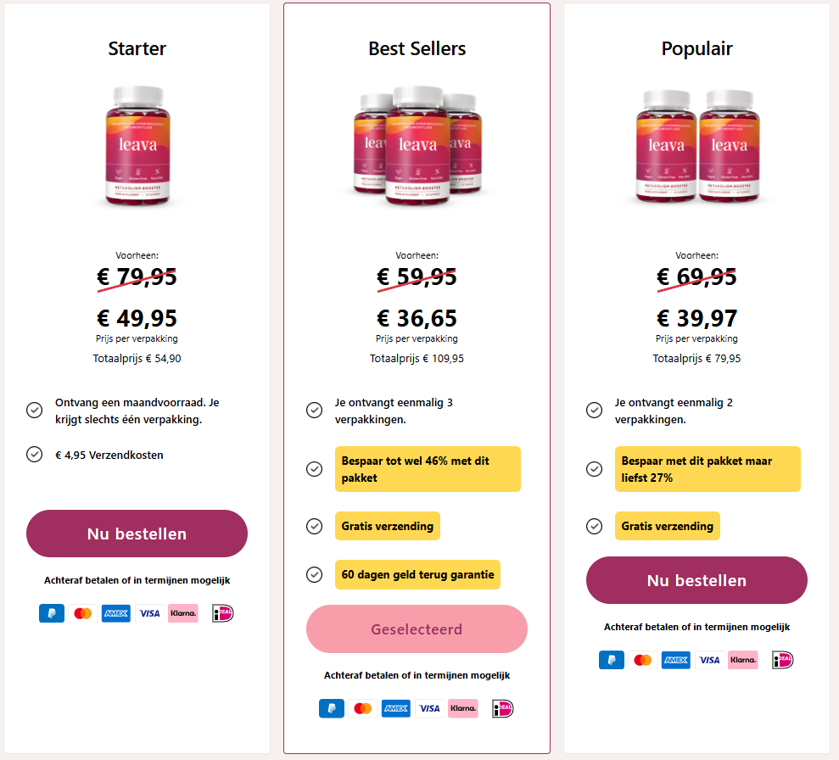Click the yellow 27% savings badge in Populair
This screenshot has width=839, height=760.
point(708,469)
